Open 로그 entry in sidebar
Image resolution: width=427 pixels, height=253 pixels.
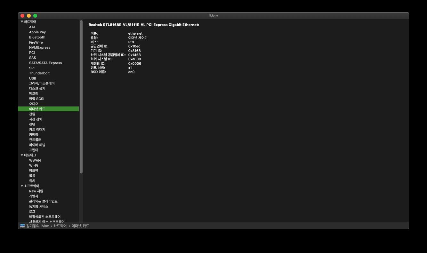pos(32,212)
